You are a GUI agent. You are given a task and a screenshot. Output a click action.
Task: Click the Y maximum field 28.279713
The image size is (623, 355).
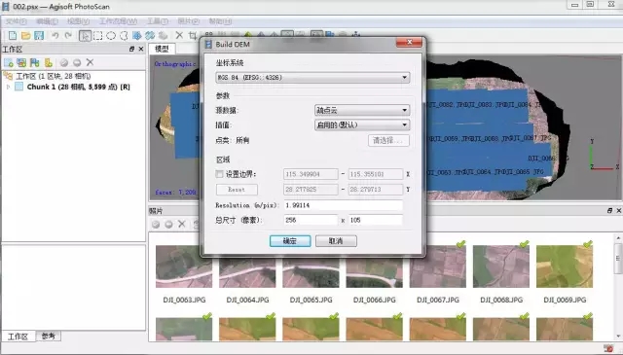coord(376,190)
